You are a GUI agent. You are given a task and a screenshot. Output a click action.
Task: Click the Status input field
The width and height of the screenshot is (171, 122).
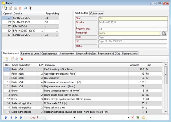tap(133, 46)
